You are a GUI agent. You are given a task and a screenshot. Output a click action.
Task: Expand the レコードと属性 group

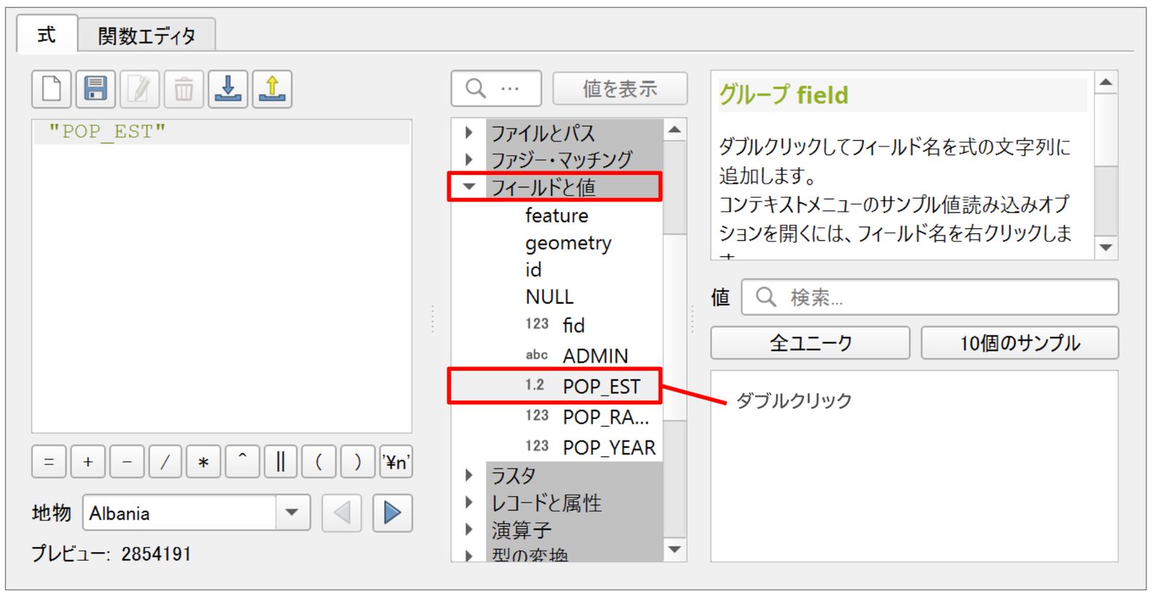click(469, 502)
